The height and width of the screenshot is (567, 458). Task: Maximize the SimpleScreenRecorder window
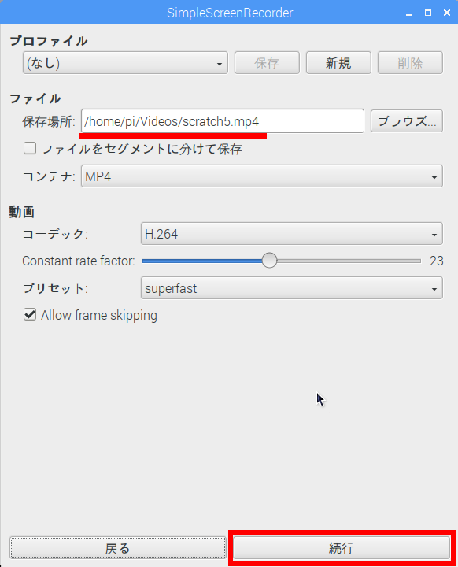pyautogui.click(x=428, y=13)
